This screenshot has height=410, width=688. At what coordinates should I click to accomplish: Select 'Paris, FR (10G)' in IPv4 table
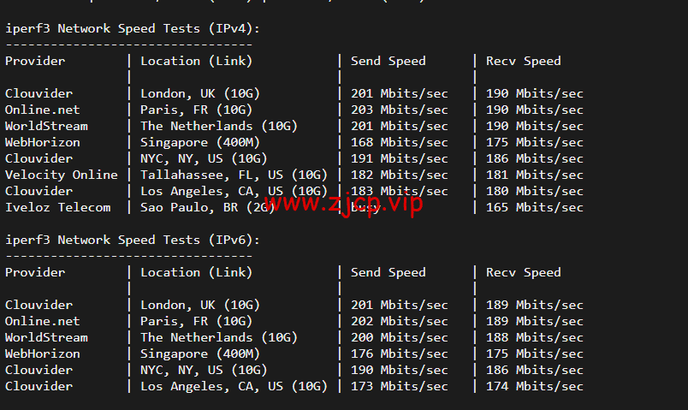tap(197, 110)
